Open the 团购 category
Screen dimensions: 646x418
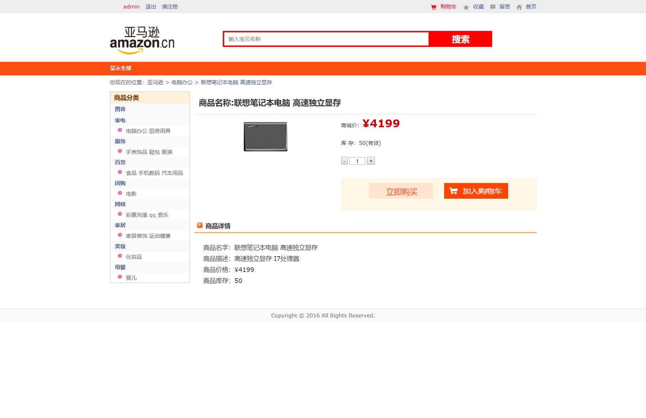coord(120,183)
